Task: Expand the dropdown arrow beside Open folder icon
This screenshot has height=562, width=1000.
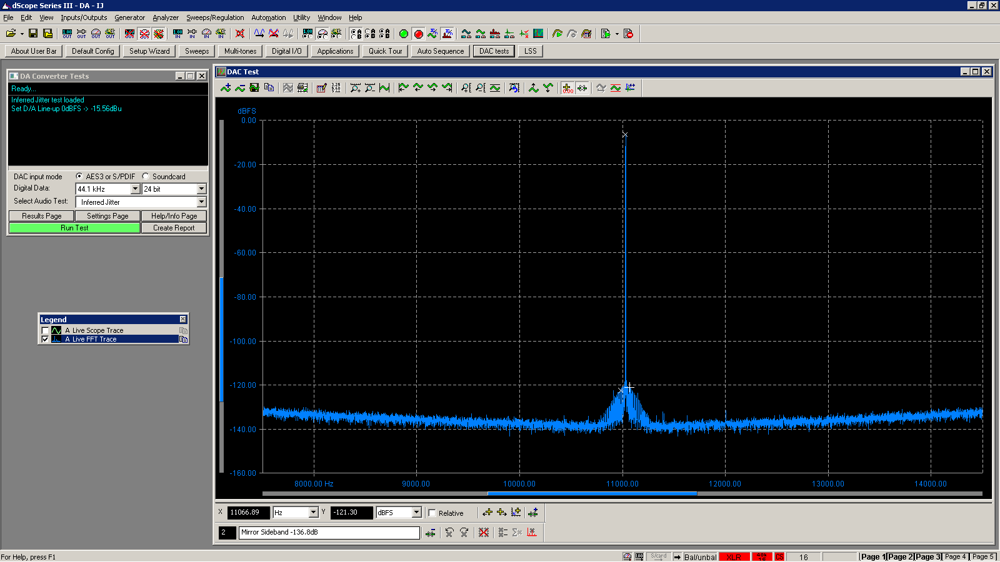Action: pos(22,34)
